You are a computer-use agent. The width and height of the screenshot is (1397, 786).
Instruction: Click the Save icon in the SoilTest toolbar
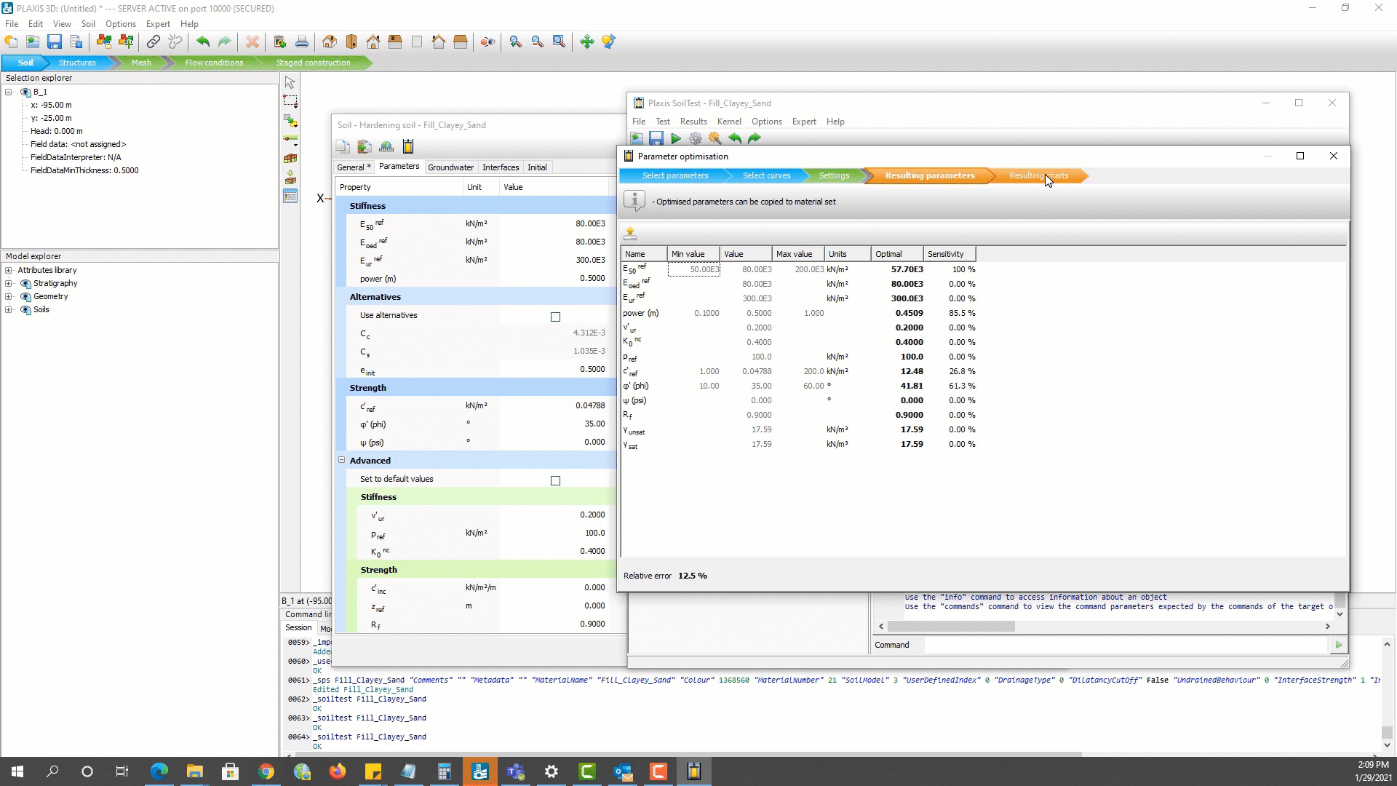pos(656,138)
